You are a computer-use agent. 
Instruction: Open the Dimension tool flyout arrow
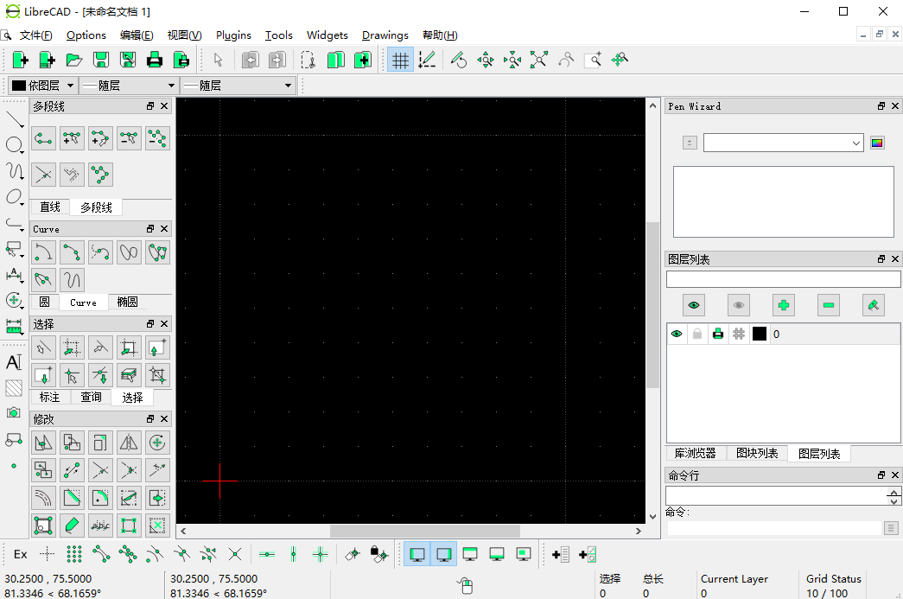tap(22, 283)
